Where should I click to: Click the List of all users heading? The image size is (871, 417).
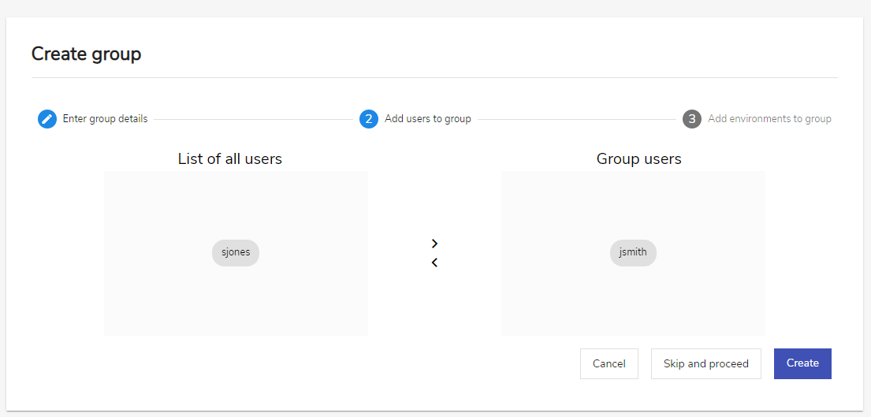[230, 158]
